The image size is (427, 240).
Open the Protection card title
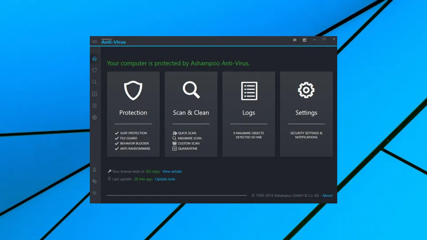[x=133, y=112]
